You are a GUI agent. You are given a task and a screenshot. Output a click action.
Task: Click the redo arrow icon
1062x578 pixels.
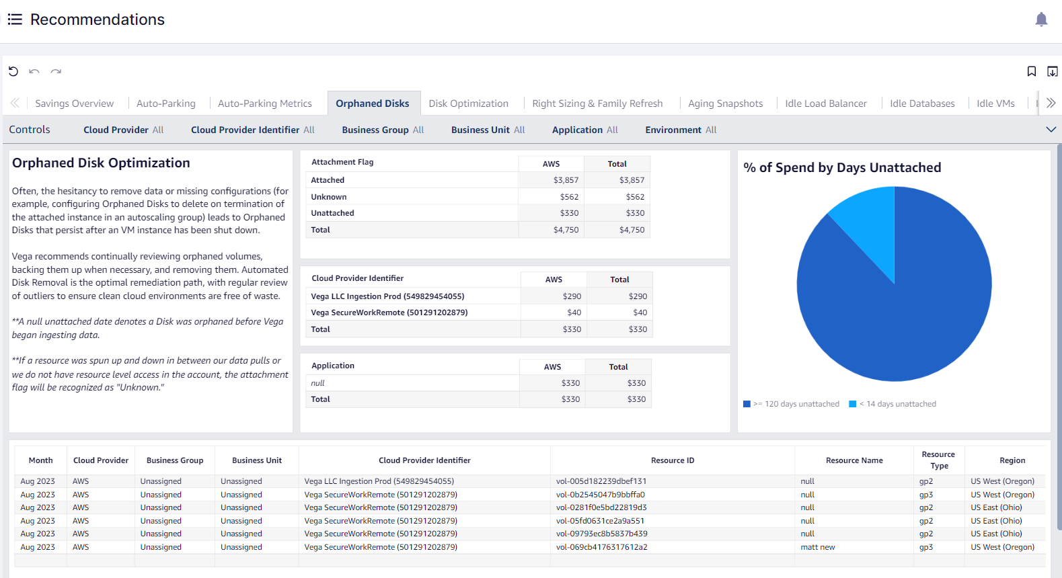click(x=56, y=71)
